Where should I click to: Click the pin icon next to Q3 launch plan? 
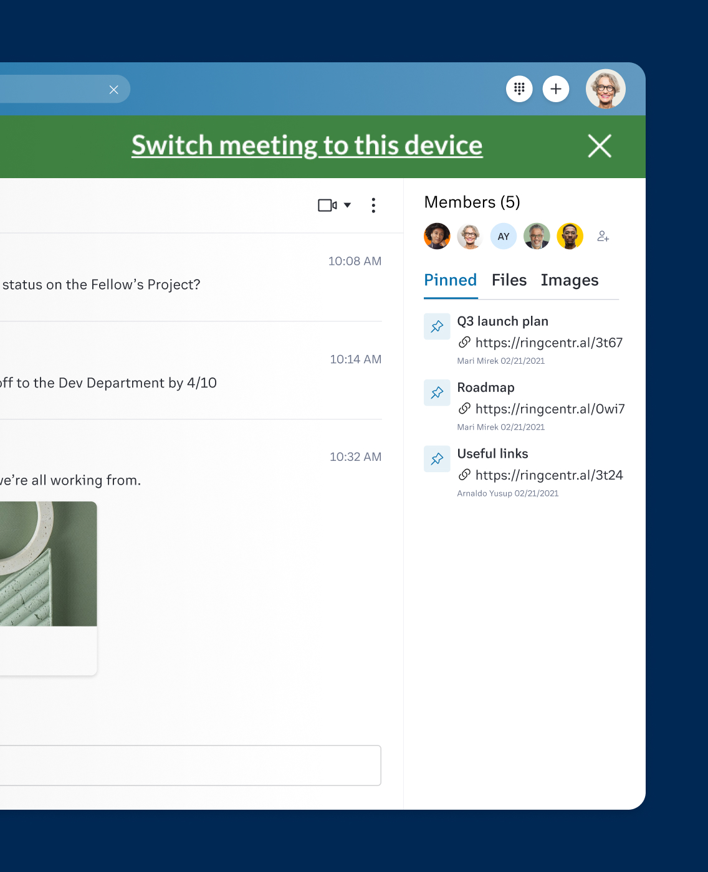point(437,326)
